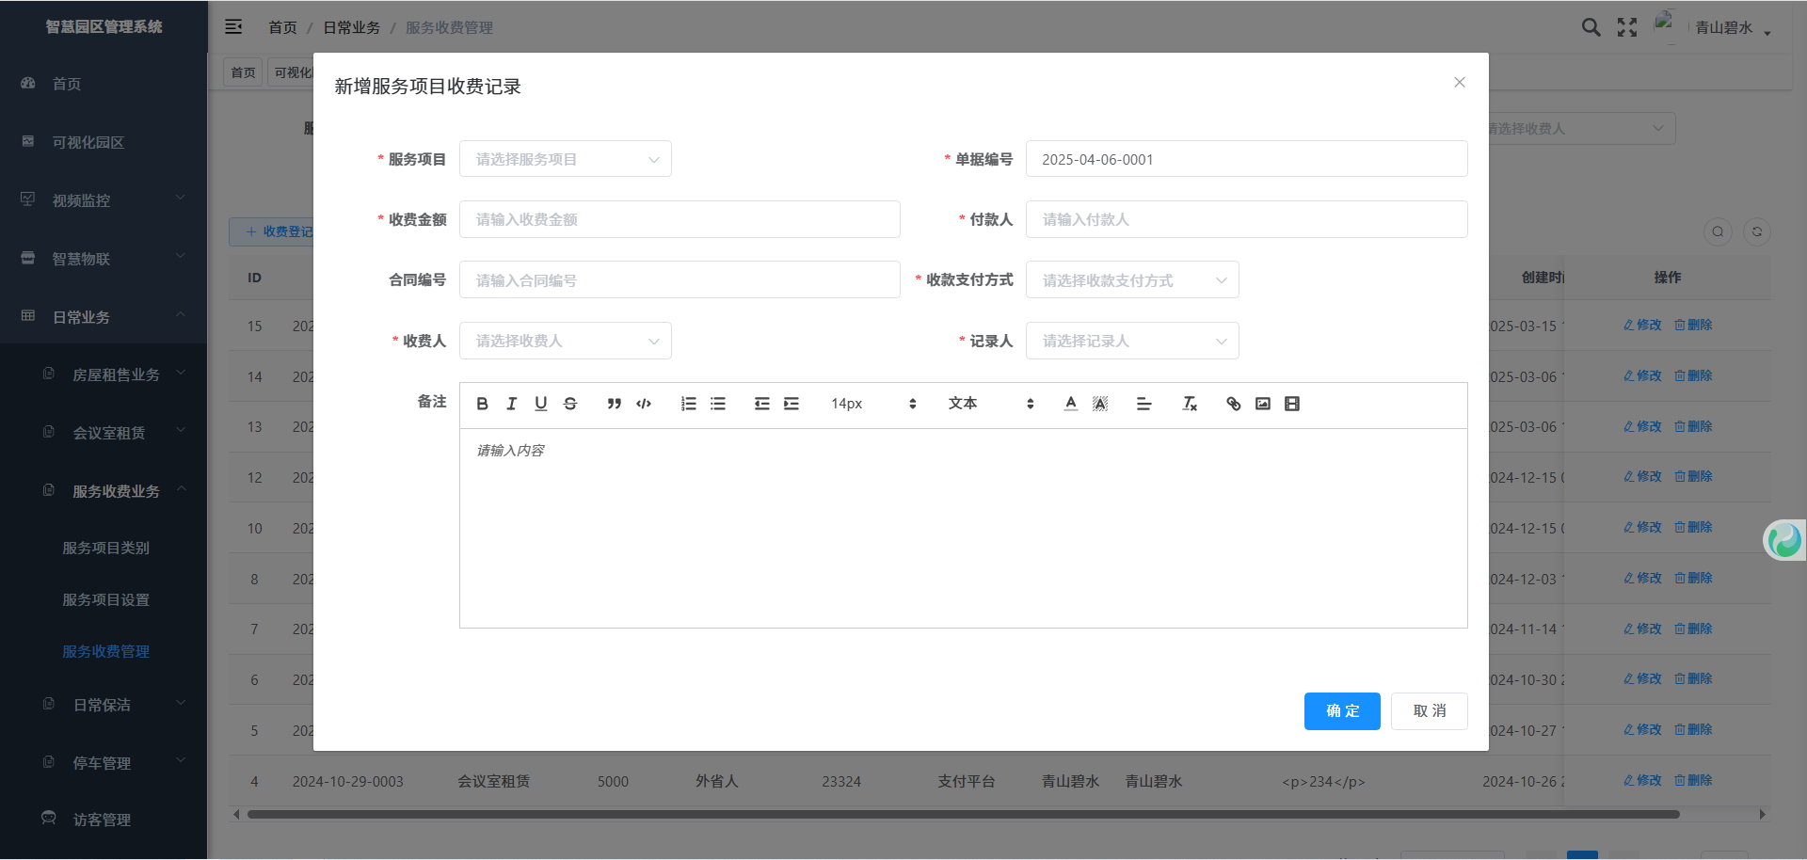
Task: Click the 取消 button
Action: (x=1429, y=711)
